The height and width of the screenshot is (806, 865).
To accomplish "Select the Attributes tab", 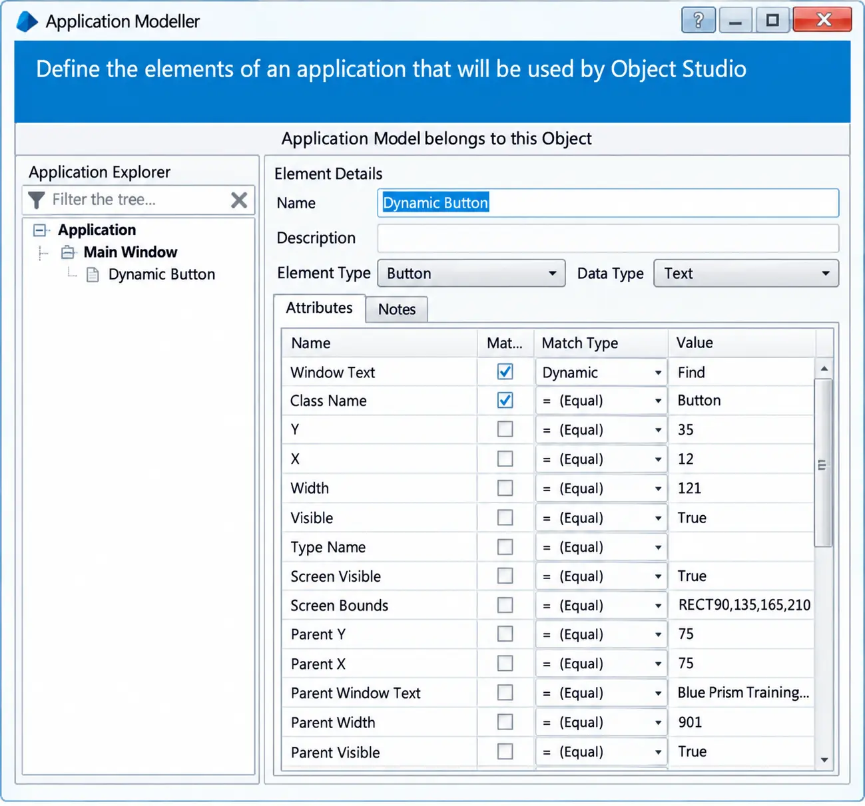I will (x=320, y=308).
